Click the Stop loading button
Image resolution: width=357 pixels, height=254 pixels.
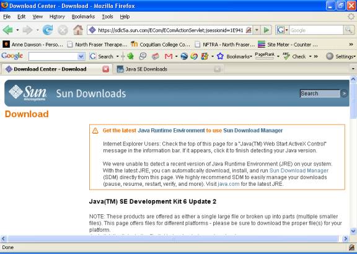pyautogui.click(x=63, y=30)
